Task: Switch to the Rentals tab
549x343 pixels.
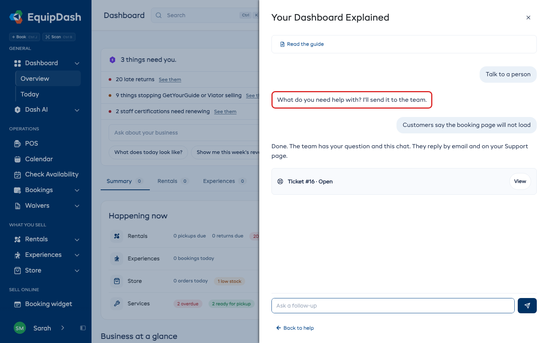Action: (173, 181)
